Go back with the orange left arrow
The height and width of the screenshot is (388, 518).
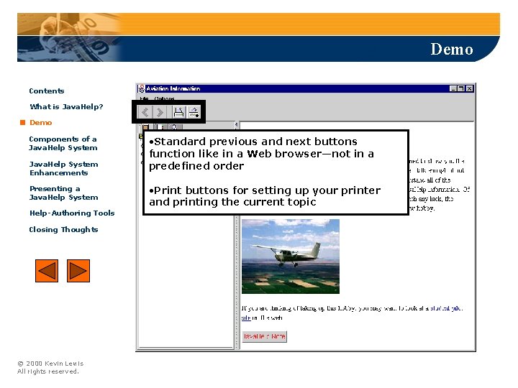coord(47,271)
